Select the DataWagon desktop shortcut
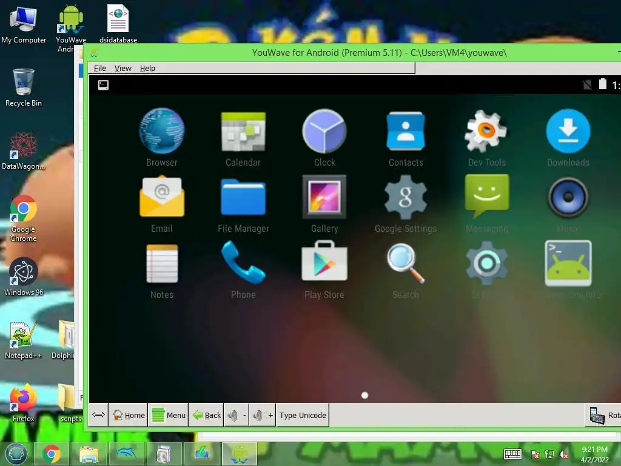The width and height of the screenshot is (621, 466). [24, 150]
